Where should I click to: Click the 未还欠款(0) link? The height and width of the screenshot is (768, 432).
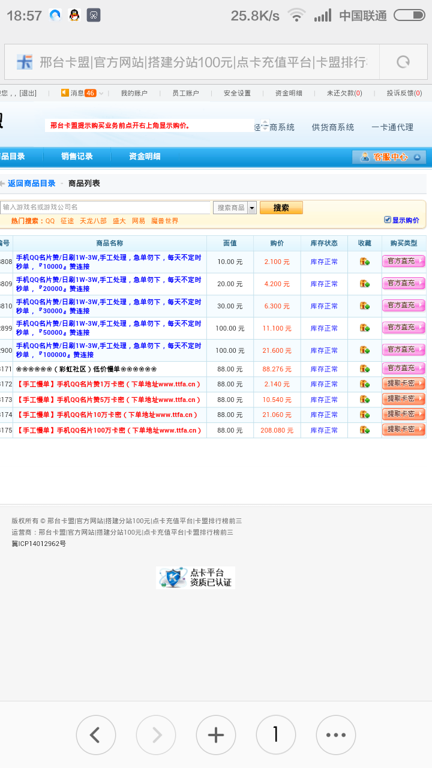pos(344,93)
